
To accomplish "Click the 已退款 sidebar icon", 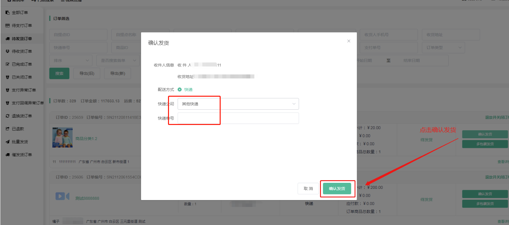I will pos(7,129).
